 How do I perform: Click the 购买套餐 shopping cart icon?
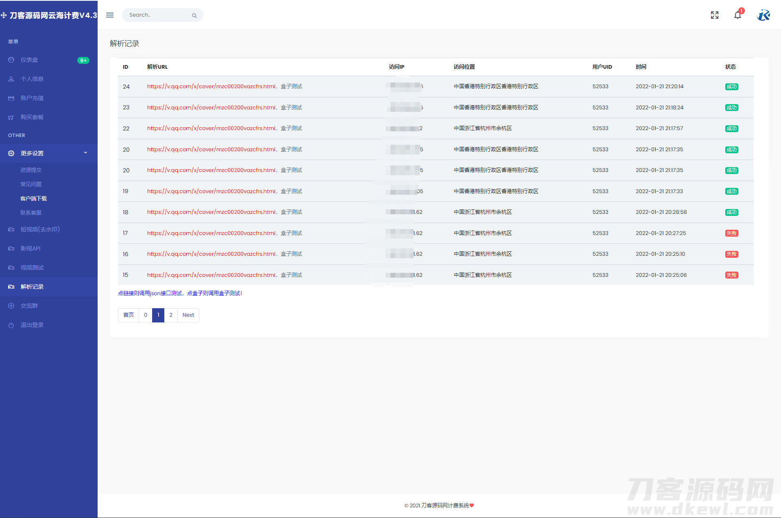coord(11,117)
